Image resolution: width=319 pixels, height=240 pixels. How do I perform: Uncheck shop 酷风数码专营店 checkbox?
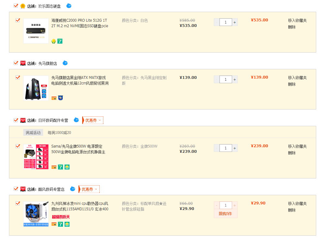coord(16,189)
